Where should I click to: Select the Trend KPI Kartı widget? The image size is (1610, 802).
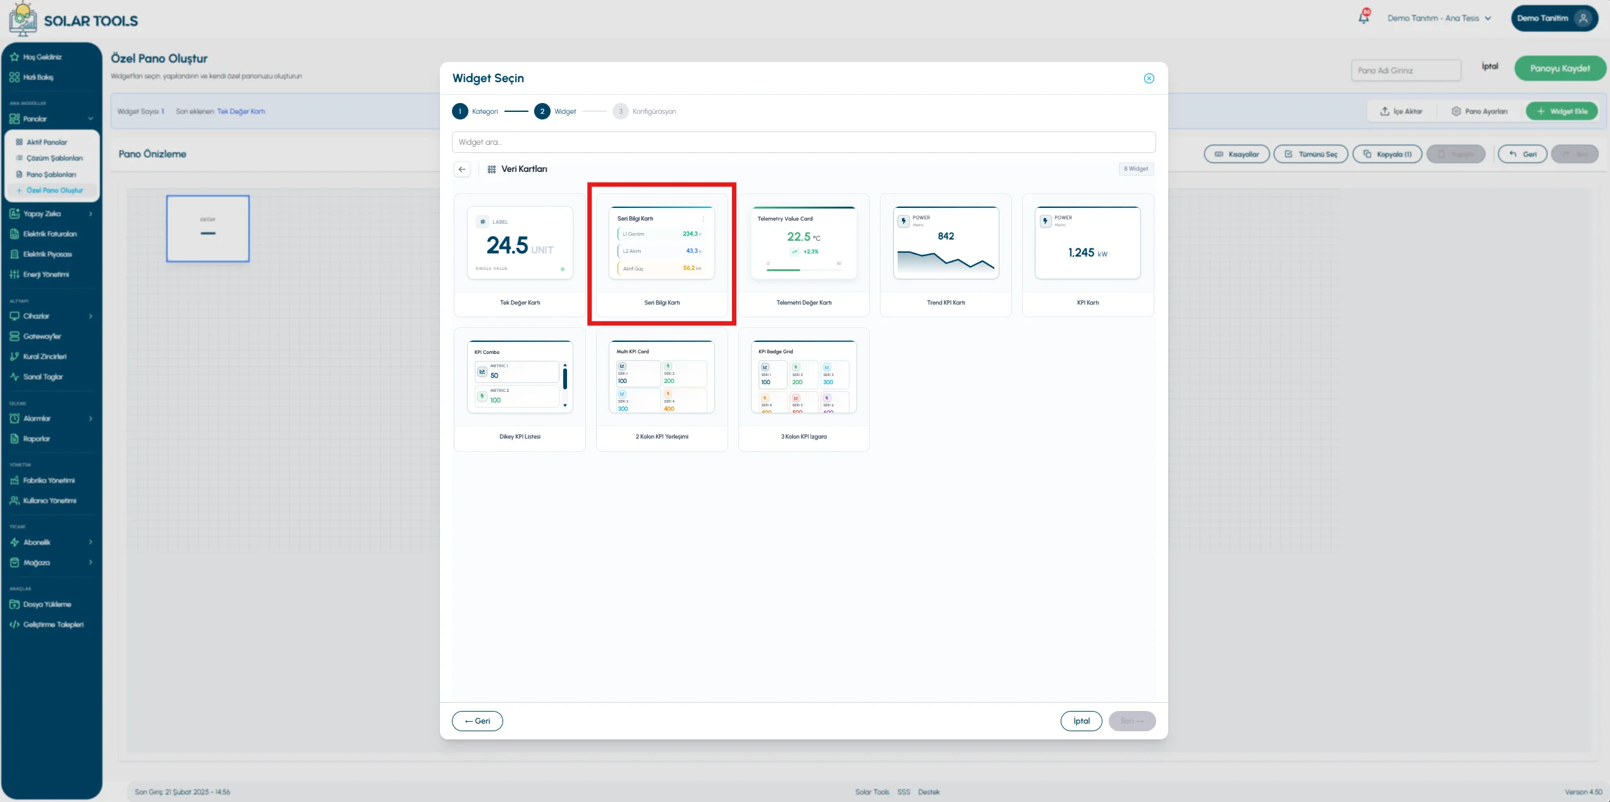(x=946, y=255)
